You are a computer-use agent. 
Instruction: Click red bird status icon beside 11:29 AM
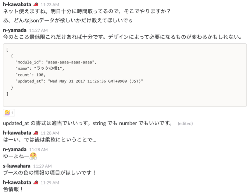pyautogui.click(x=36, y=182)
